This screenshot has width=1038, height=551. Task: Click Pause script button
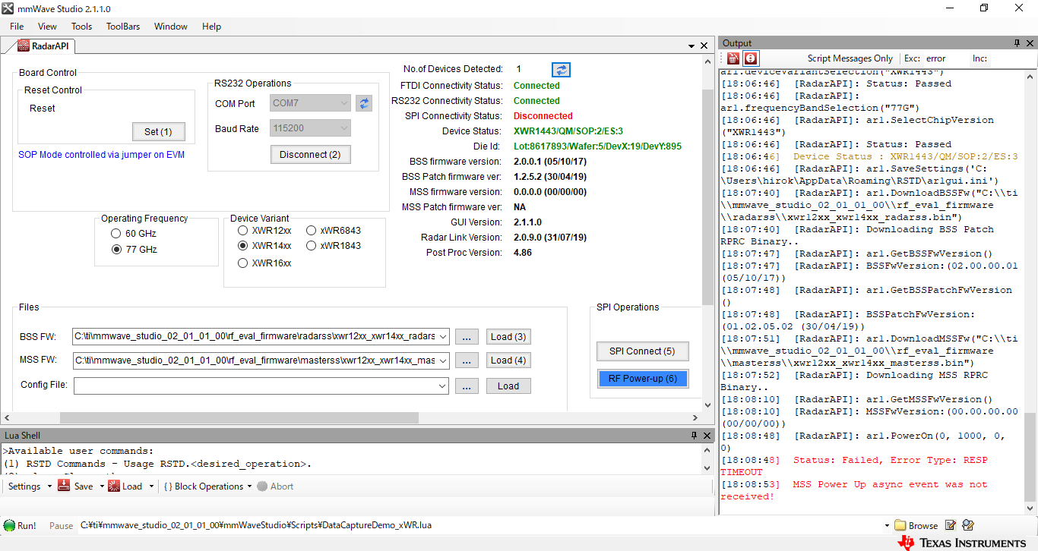point(62,525)
